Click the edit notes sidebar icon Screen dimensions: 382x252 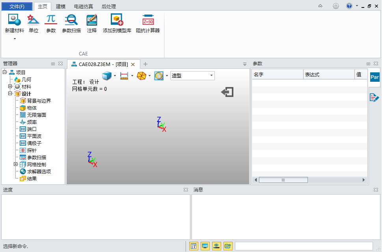coord(374,97)
